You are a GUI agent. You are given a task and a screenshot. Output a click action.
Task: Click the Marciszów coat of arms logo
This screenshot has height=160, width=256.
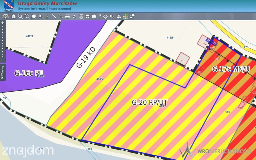click(x=9, y=6)
